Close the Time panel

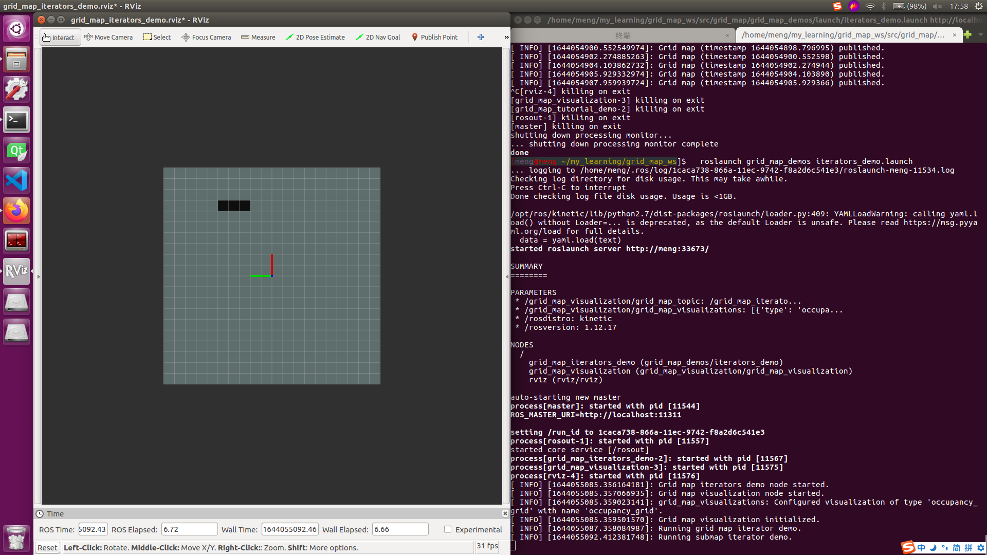click(505, 513)
